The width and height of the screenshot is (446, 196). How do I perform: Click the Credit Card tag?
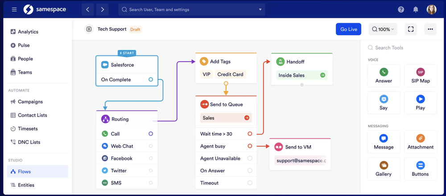[x=231, y=75]
